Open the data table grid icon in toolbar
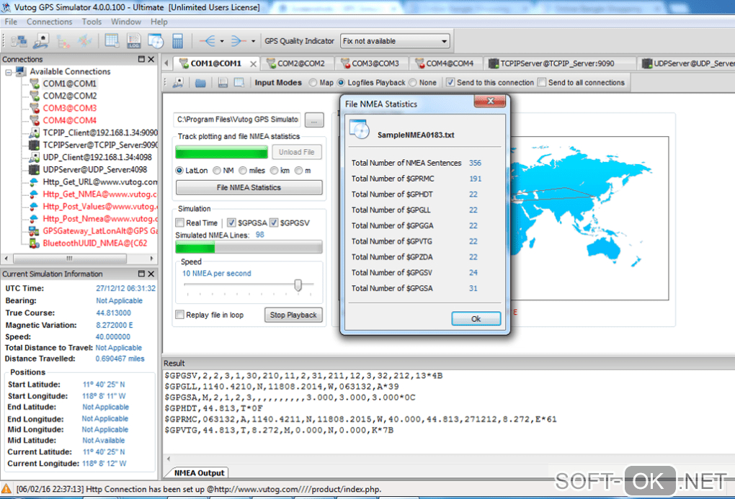This screenshot has height=499, width=735. [x=112, y=41]
